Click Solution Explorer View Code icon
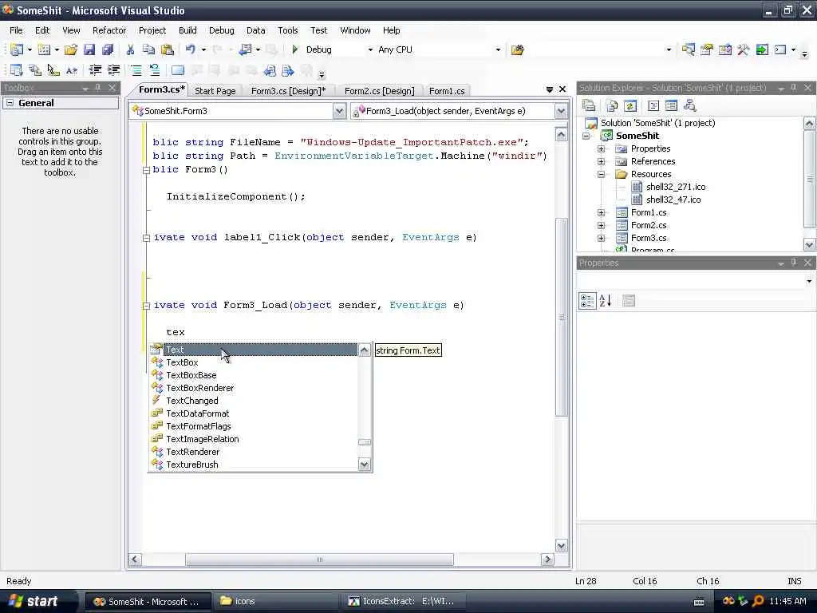817x613 pixels. click(x=653, y=105)
